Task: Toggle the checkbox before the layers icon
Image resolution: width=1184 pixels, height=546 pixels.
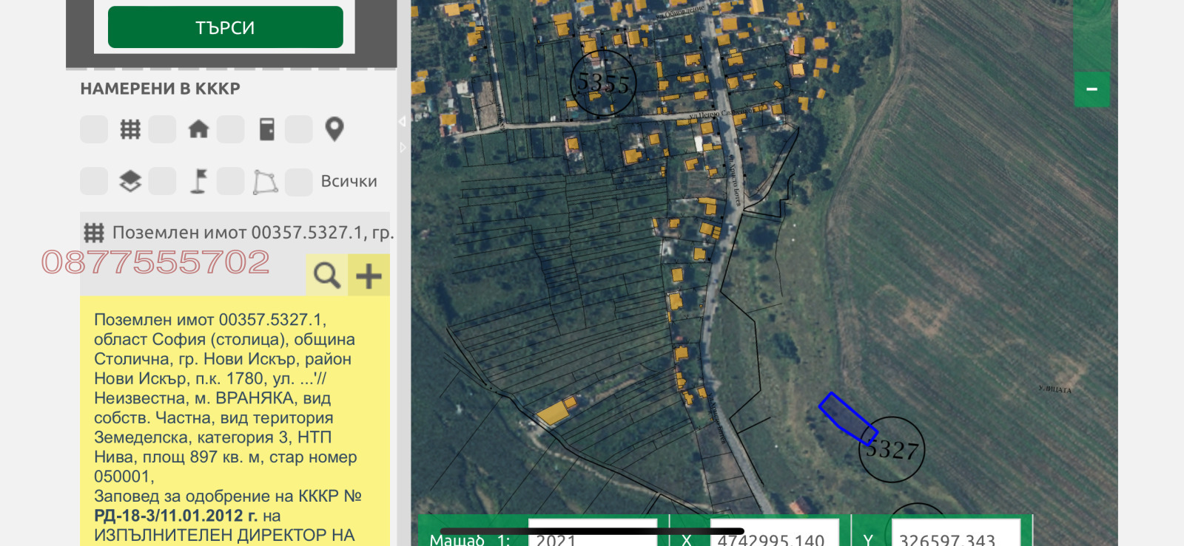Action: (94, 181)
